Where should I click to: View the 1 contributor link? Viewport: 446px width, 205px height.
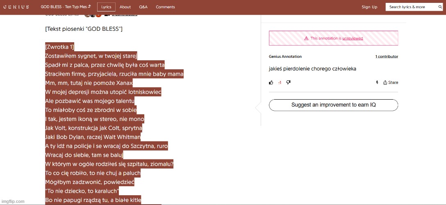(387, 57)
